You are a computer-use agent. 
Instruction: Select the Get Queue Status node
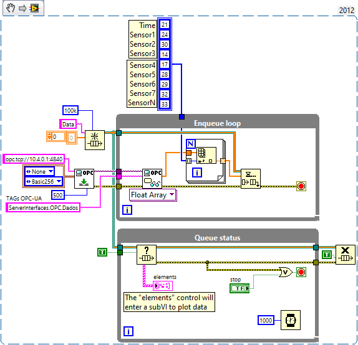[x=147, y=255]
